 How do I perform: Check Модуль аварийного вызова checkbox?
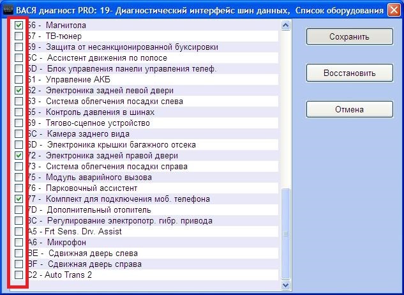[x=19, y=177]
